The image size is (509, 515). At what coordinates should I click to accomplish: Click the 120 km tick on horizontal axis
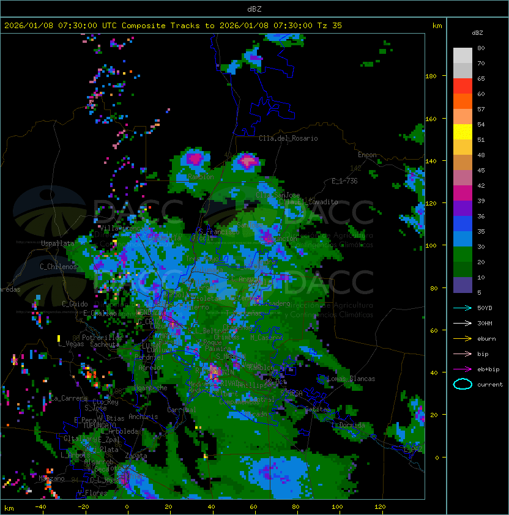(380, 507)
